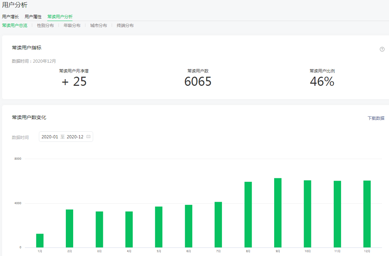Select the 12月 bar in chart
This screenshot has width=389, height=256.
(x=367, y=214)
